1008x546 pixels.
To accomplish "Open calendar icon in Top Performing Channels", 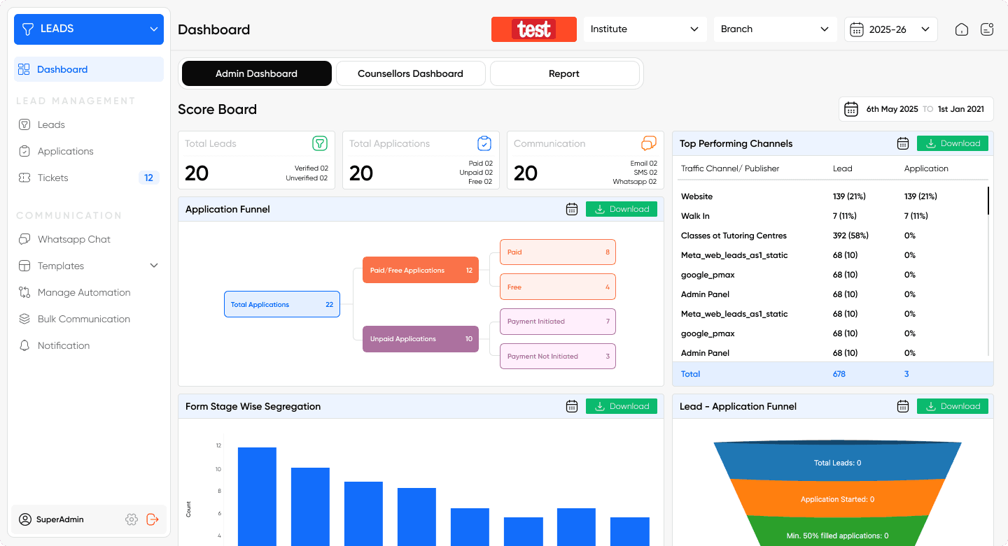I will tap(903, 143).
